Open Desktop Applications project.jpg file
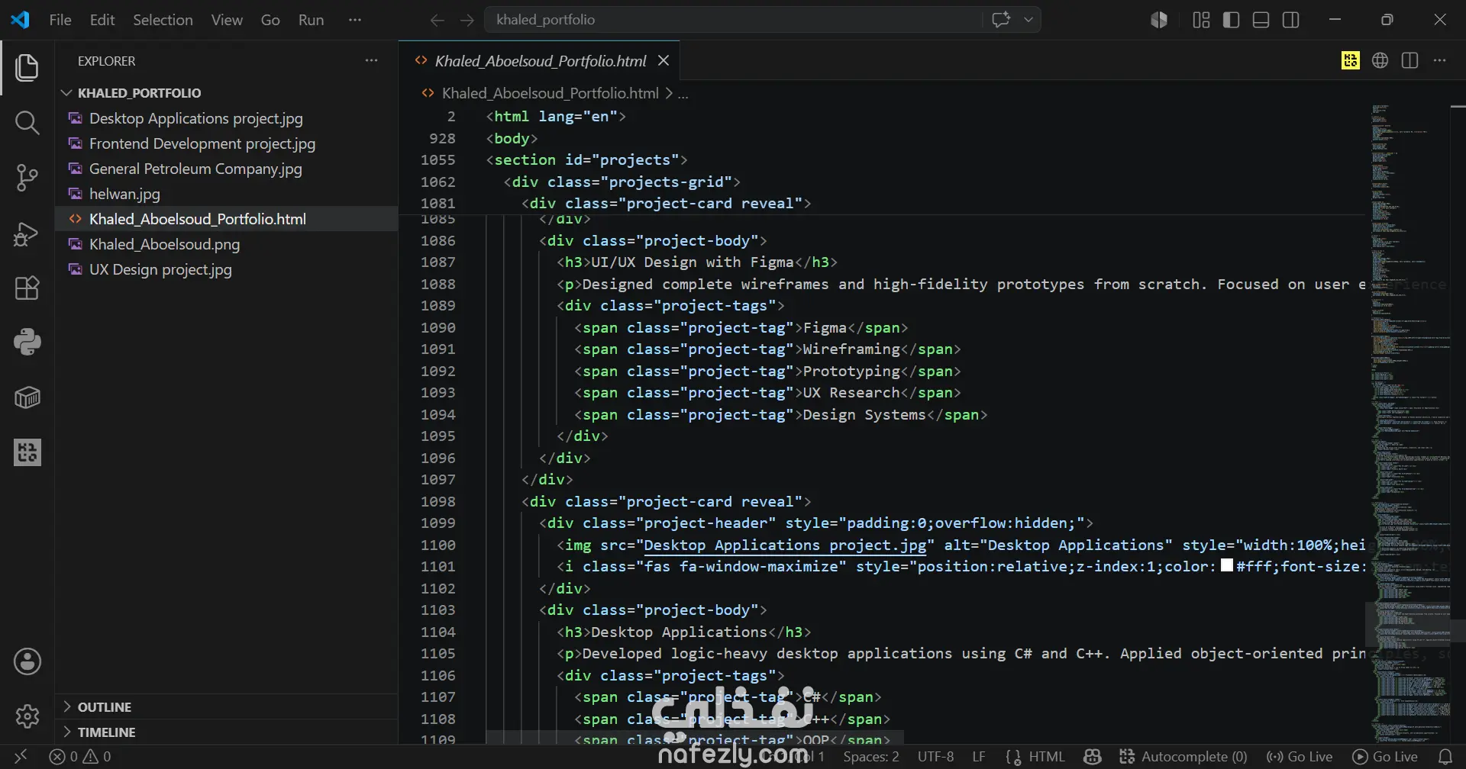Viewport: 1466px width, 769px height. [x=227, y=118]
